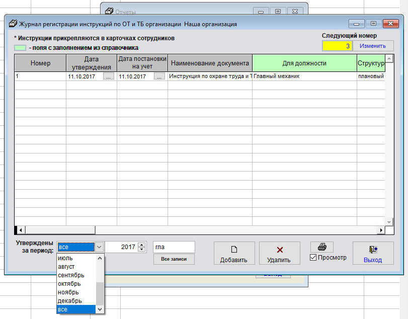The height and width of the screenshot is (319, 408).
Task: Increase the year with stepper up arrow
Action: 141,245
